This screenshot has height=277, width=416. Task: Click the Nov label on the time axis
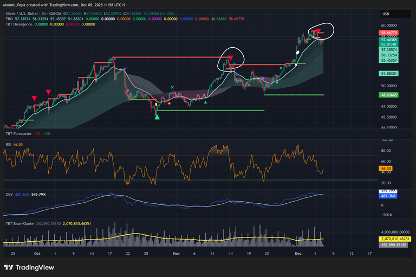tap(175, 253)
